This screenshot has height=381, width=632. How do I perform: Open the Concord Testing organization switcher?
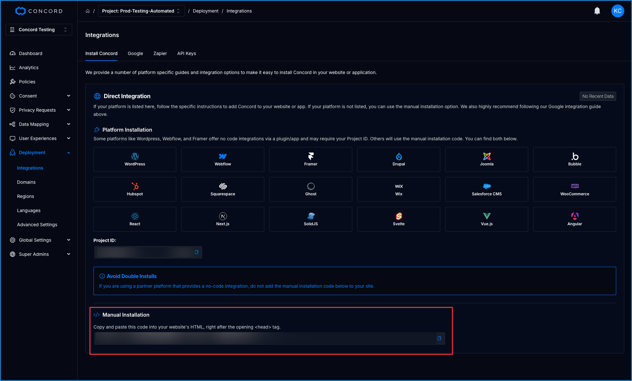click(x=39, y=30)
